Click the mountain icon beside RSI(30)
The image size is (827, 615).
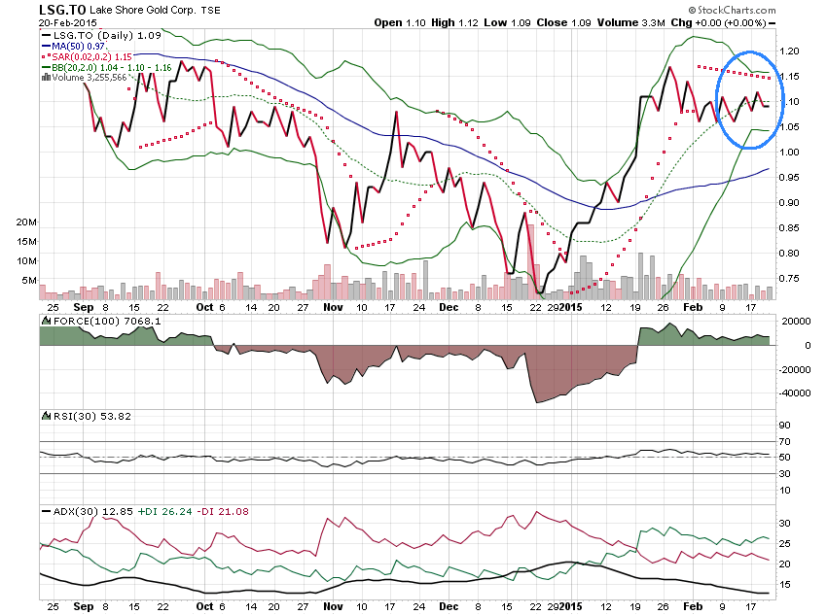tap(47, 416)
